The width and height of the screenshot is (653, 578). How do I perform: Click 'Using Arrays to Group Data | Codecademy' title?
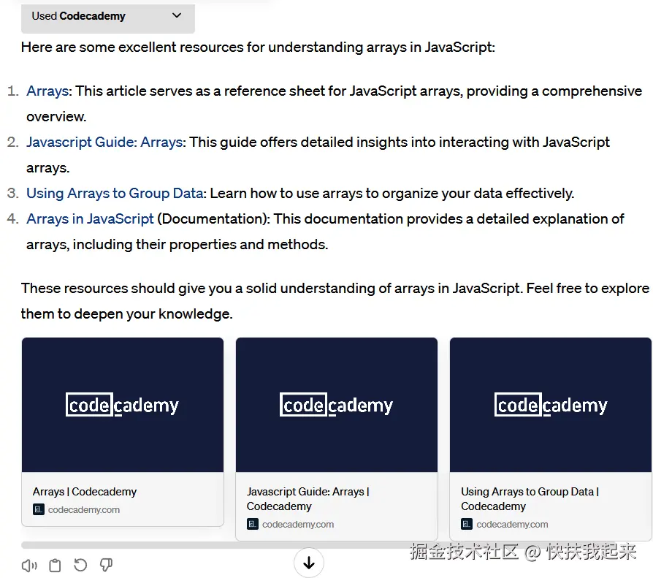[530, 499]
